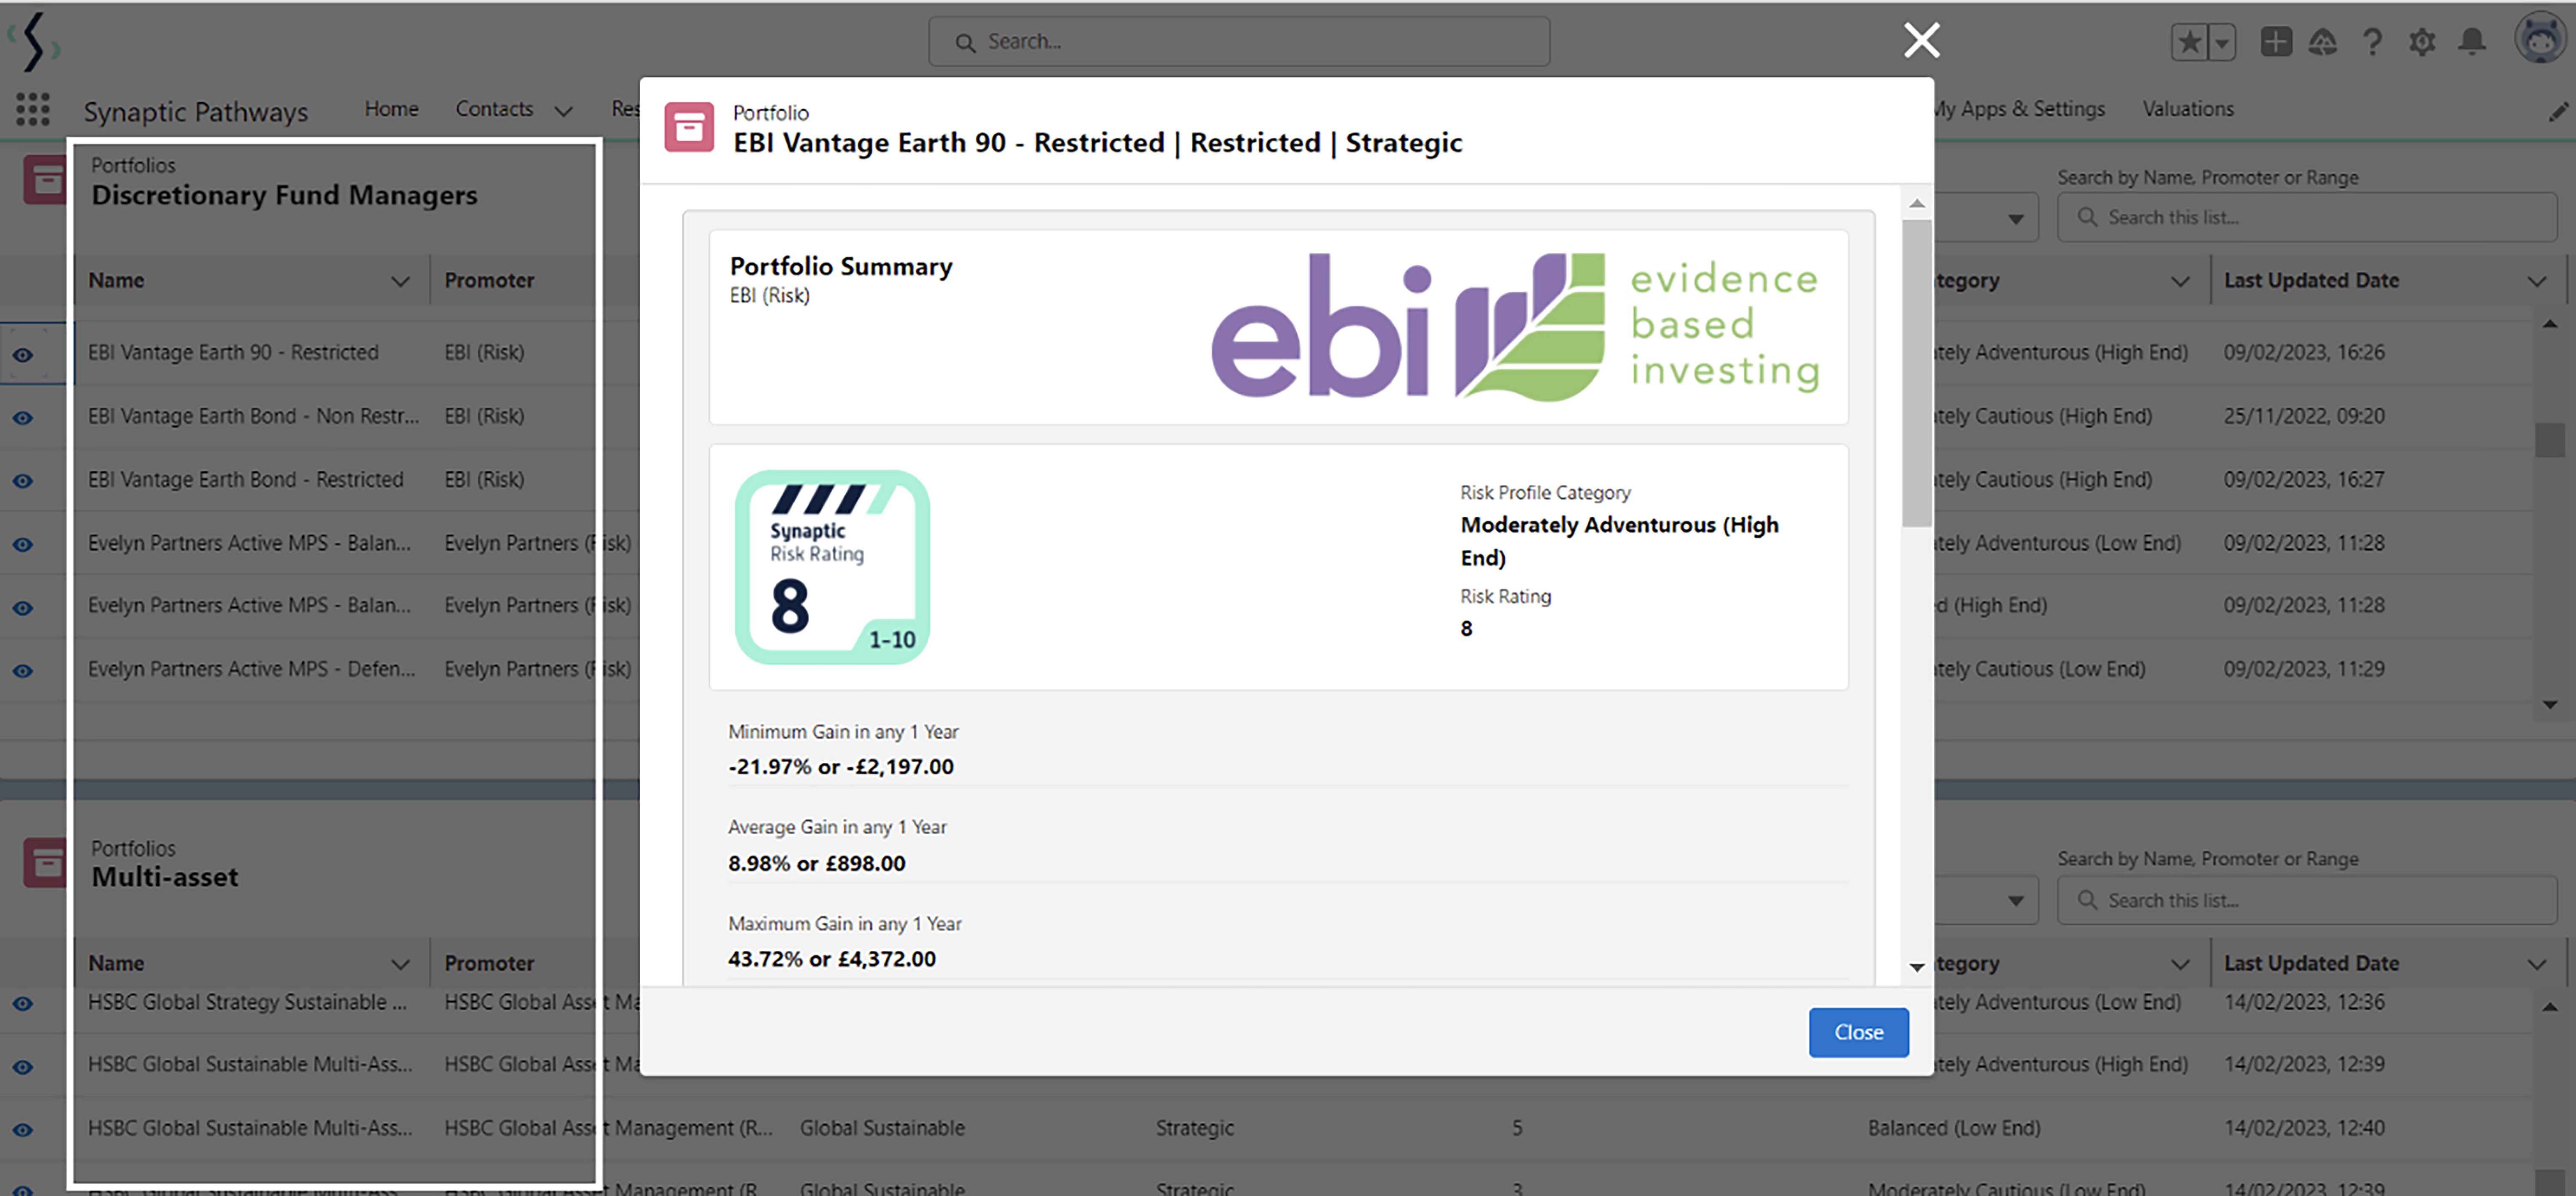The image size is (2576, 1196).
Task: Open EBI Vantage Earth 90 - Restricted row
Action: pyautogui.click(x=233, y=352)
